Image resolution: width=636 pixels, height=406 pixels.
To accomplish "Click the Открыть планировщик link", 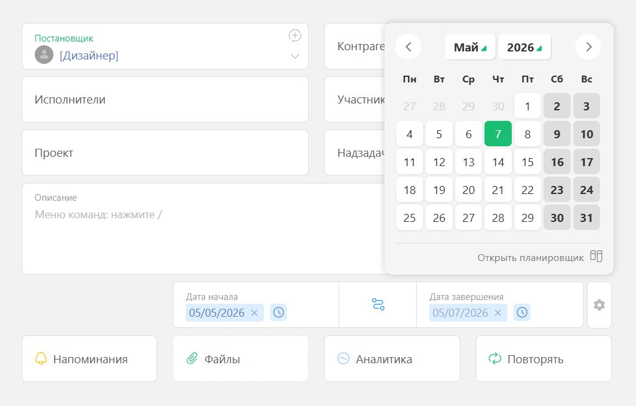I will 530,257.
